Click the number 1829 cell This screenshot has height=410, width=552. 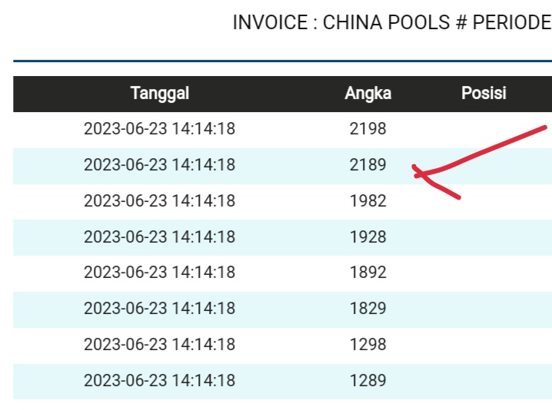367,309
